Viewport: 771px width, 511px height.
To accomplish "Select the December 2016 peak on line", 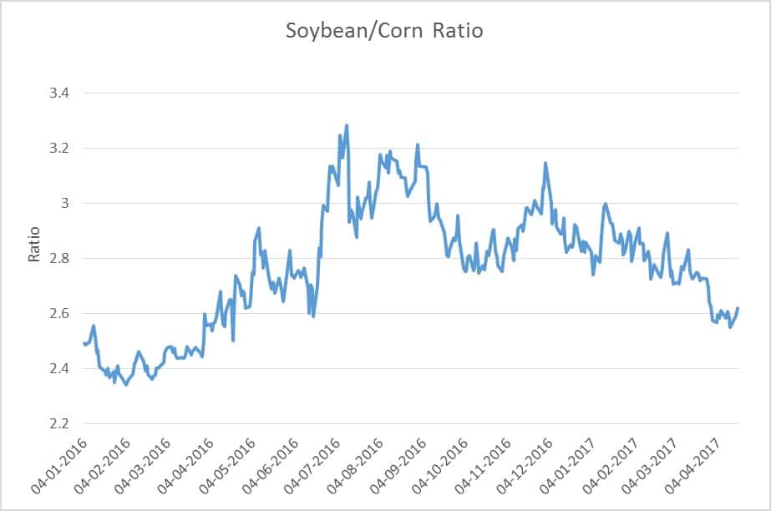I will pyautogui.click(x=545, y=163).
